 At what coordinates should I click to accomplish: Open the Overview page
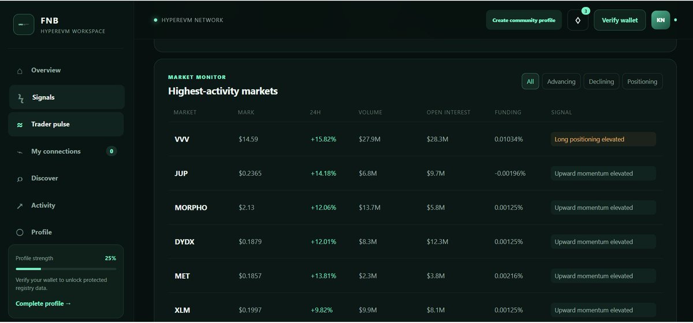[x=66, y=70]
